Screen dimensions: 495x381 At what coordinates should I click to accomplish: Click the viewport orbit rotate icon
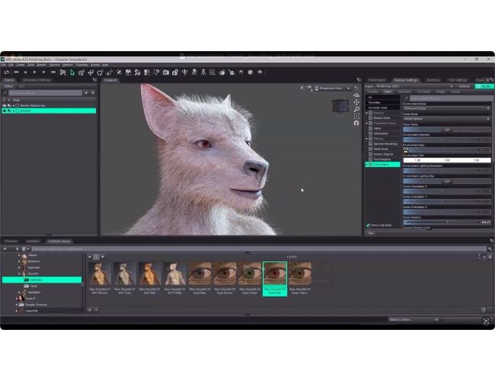coord(356,94)
